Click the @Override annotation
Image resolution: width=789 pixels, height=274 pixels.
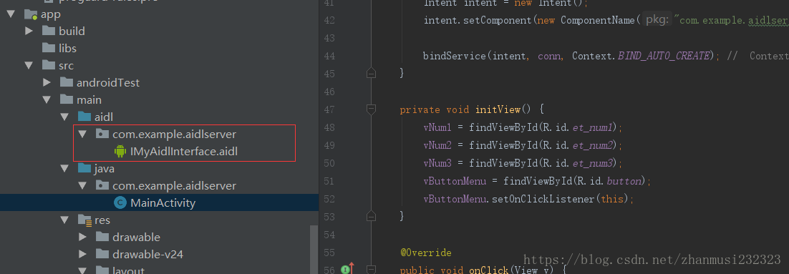425,253
